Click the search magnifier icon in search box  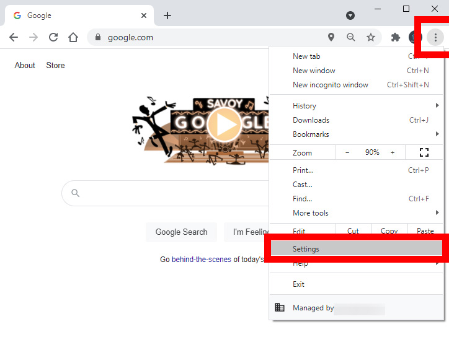coord(75,193)
